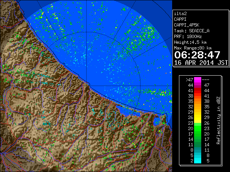230x172 pixels.
Task: Click the radar center on the coastline
Action: [87, 86]
